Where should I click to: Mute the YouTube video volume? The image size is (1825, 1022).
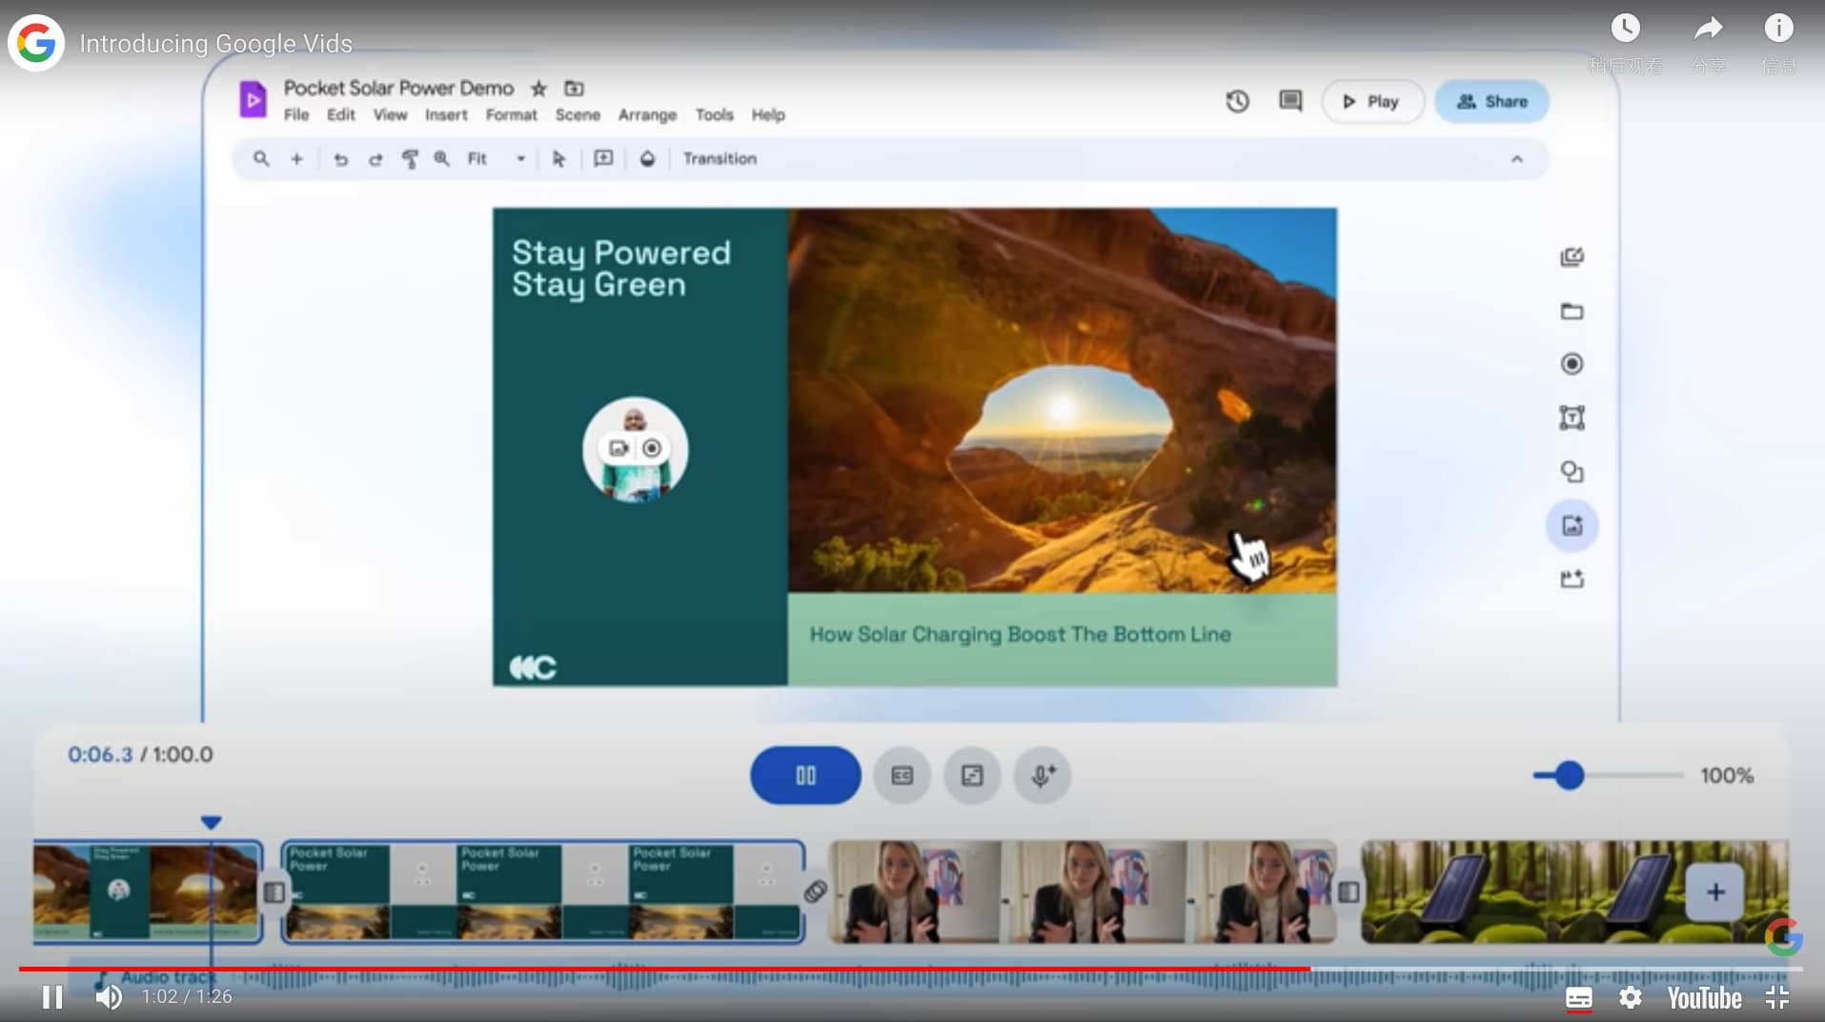click(x=109, y=997)
